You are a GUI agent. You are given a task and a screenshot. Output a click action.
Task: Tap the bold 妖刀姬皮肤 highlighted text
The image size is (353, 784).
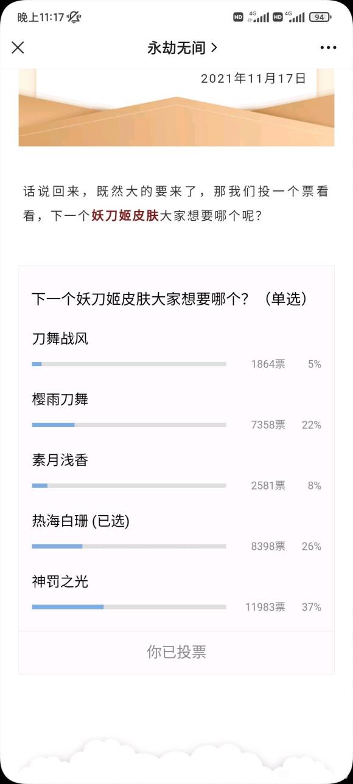tap(125, 216)
